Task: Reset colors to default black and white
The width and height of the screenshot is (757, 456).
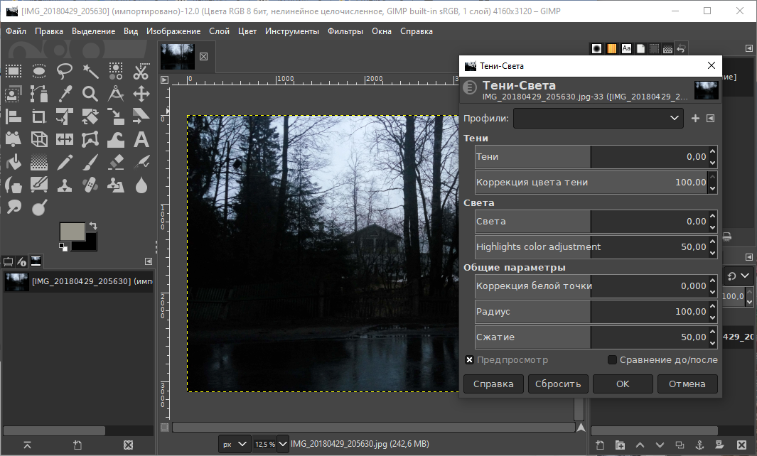Action: coord(63,247)
